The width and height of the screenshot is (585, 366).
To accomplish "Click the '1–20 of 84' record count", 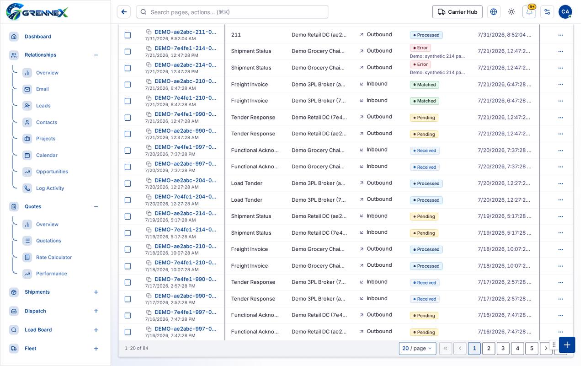I will click(137, 348).
